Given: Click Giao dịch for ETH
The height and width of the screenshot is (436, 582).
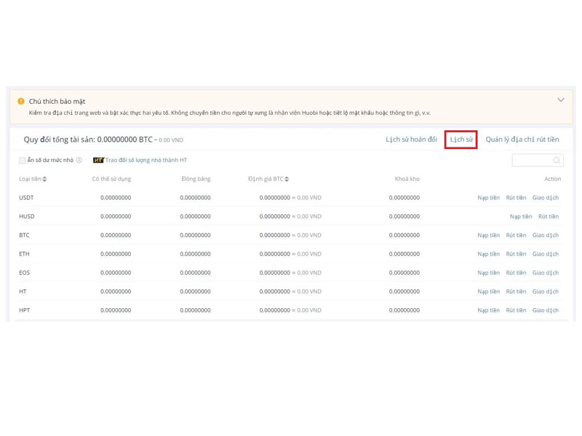Looking at the screenshot, I should [545, 254].
